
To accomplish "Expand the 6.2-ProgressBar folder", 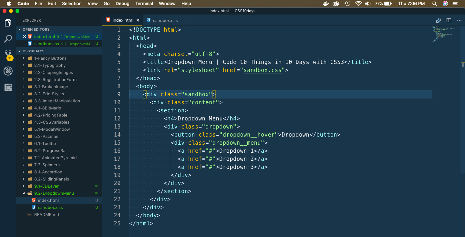I will [x=59, y=150].
